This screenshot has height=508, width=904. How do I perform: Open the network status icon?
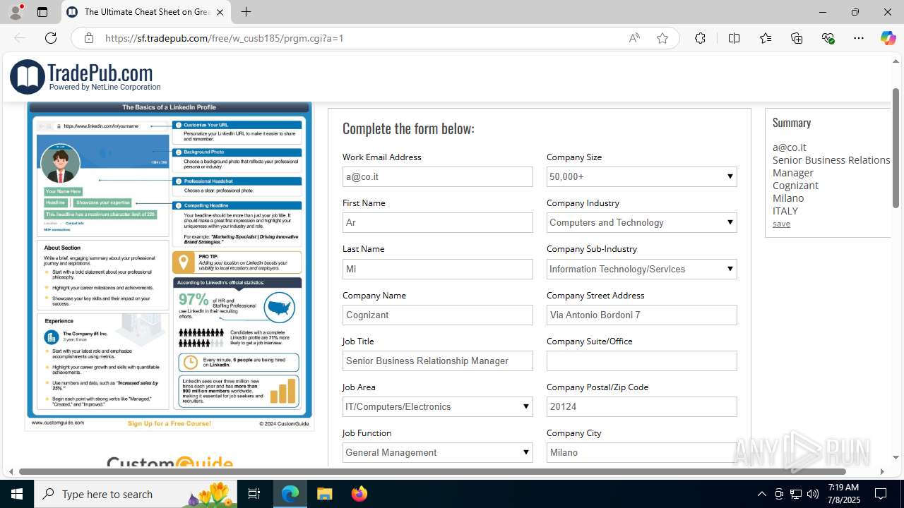(796, 494)
